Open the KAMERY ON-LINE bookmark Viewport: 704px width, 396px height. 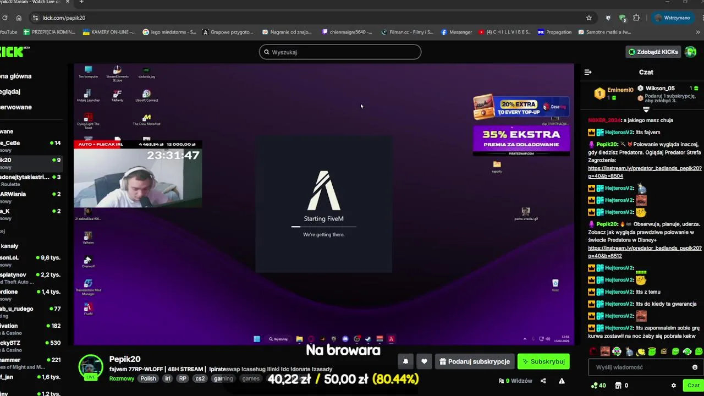coord(109,32)
